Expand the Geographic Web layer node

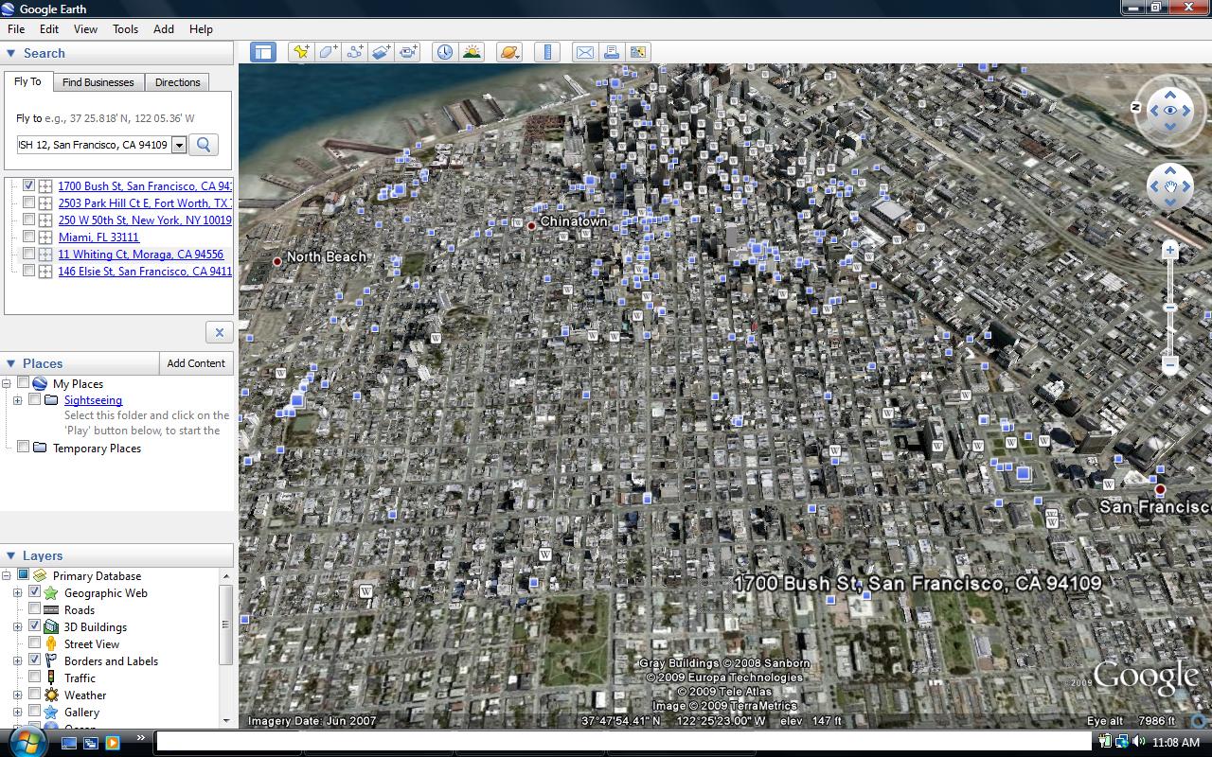click(17, 593)
